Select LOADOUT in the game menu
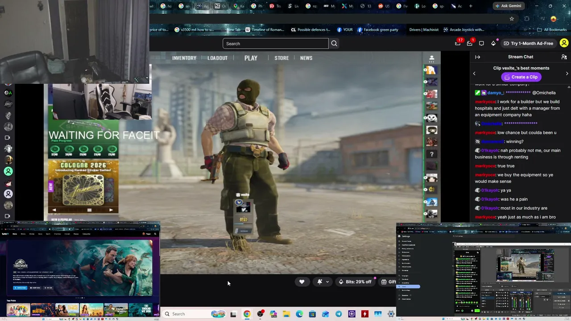571x321 pixels. [217, 58]
